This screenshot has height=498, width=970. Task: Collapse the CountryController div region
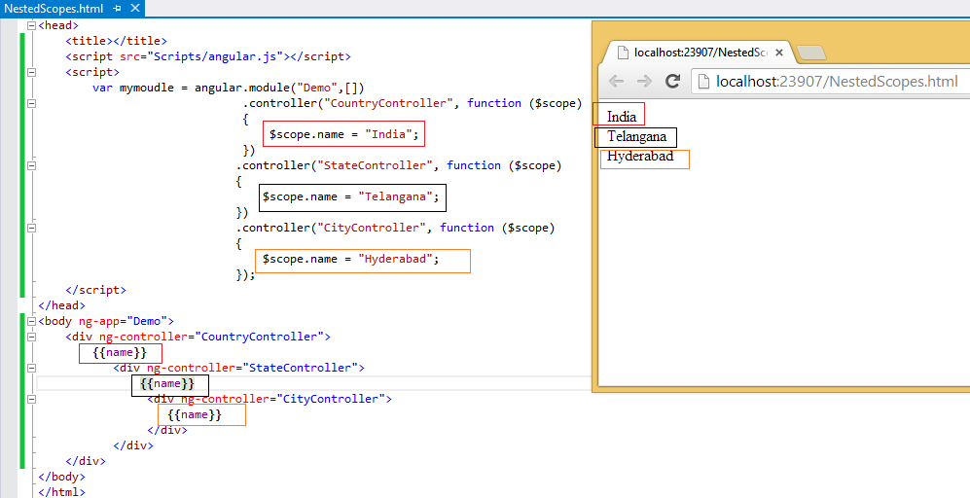pyautogui.click(x=31, y=337)
